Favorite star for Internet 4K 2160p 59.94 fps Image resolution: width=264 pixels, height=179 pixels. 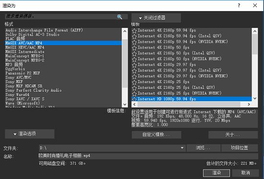[134, 31]
